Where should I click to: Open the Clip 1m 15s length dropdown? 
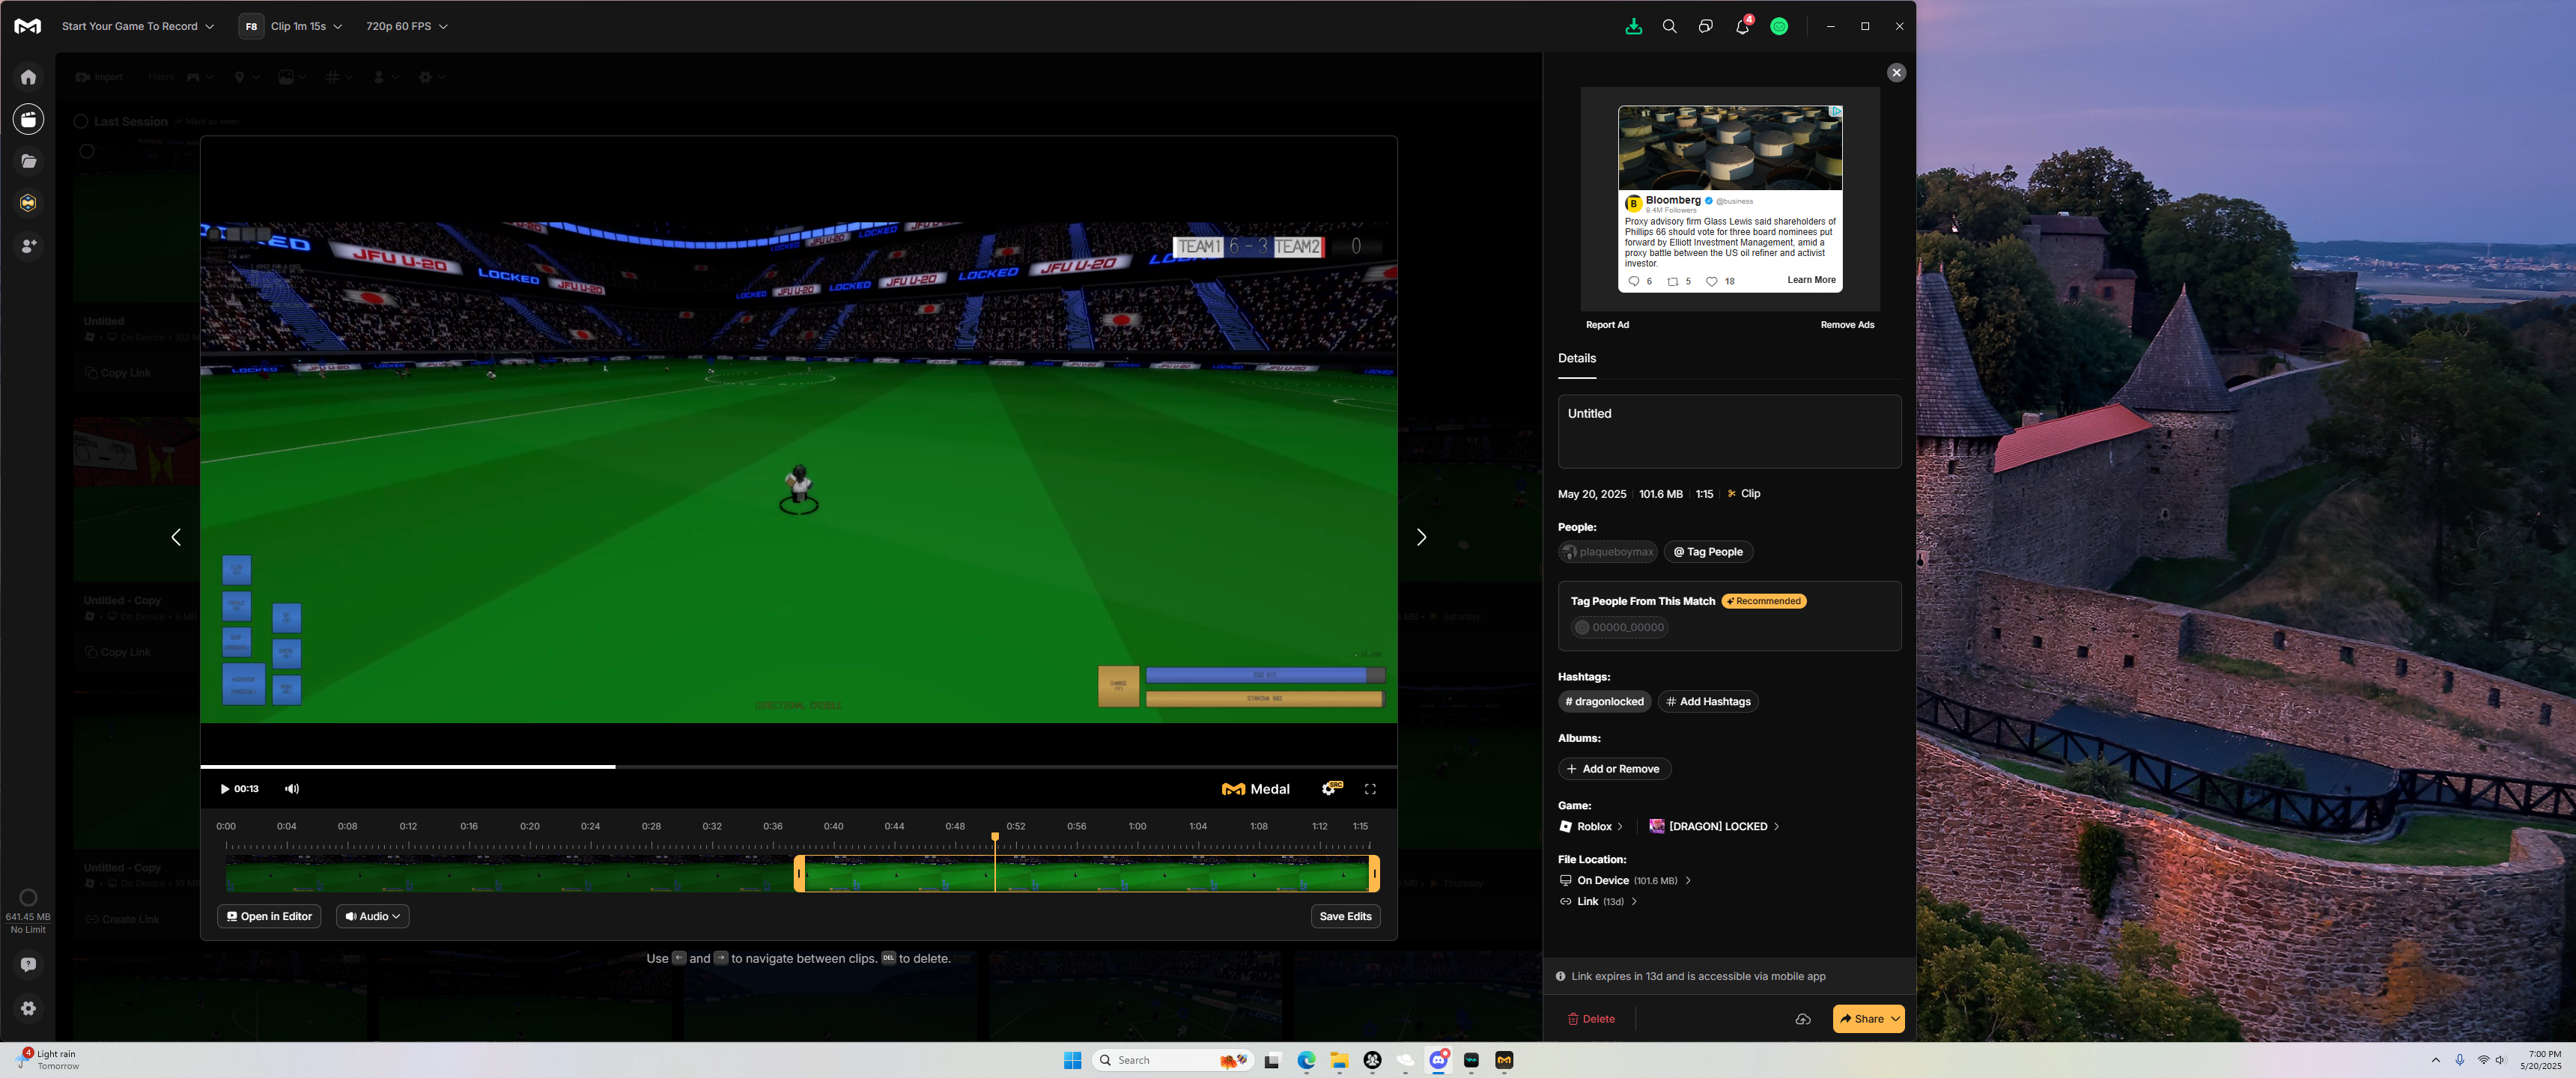306,27
